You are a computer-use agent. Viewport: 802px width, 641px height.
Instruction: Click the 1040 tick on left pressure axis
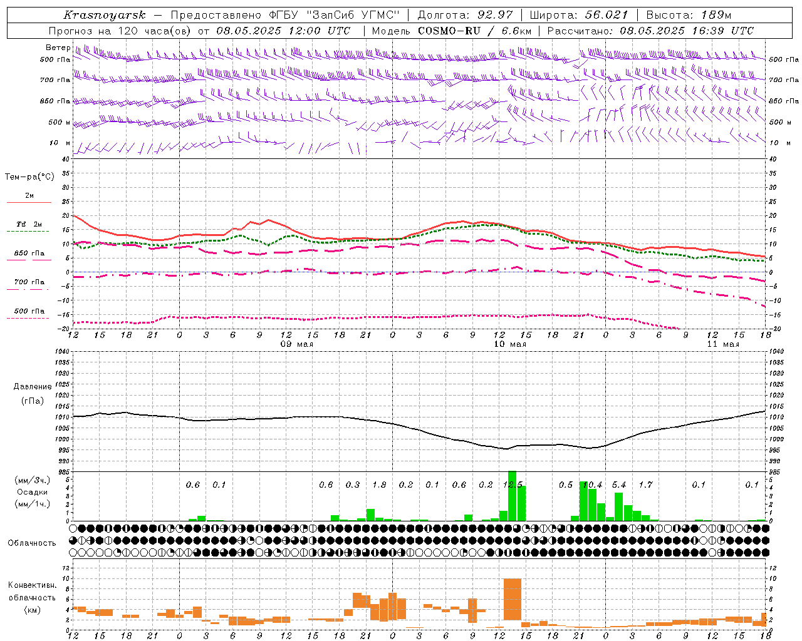tap(61, 351)
